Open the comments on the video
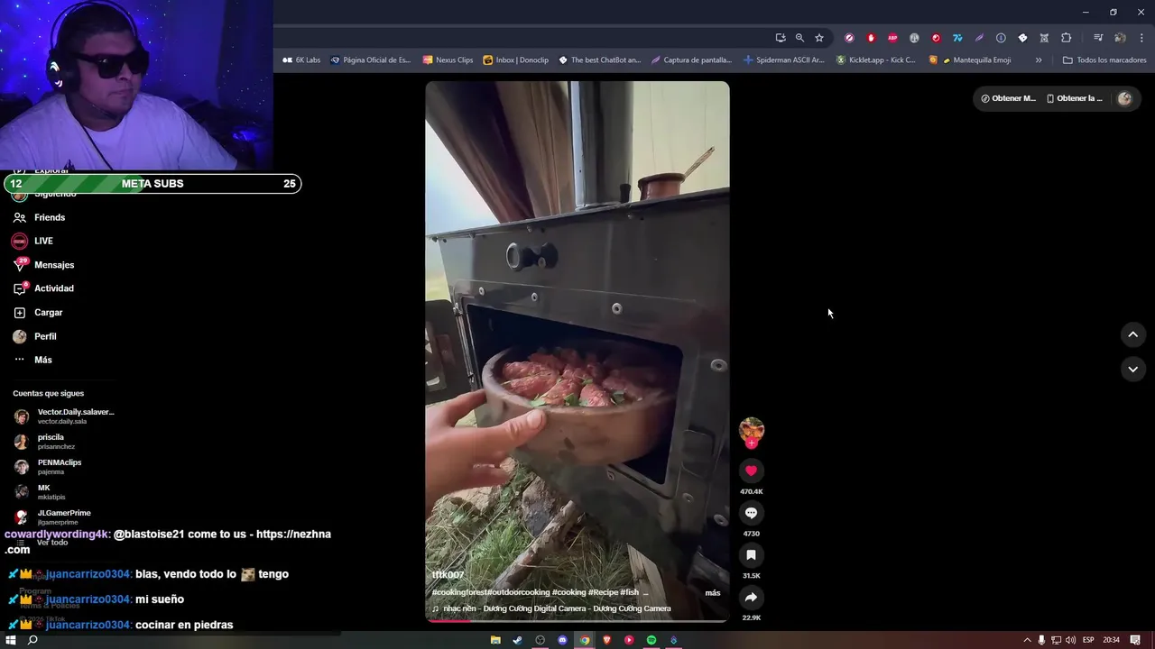This screenshot has width=1155, height=649. 751,513
